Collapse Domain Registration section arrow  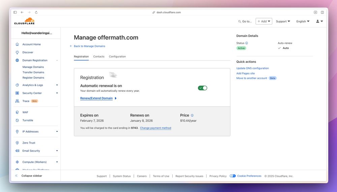point(57,60)
